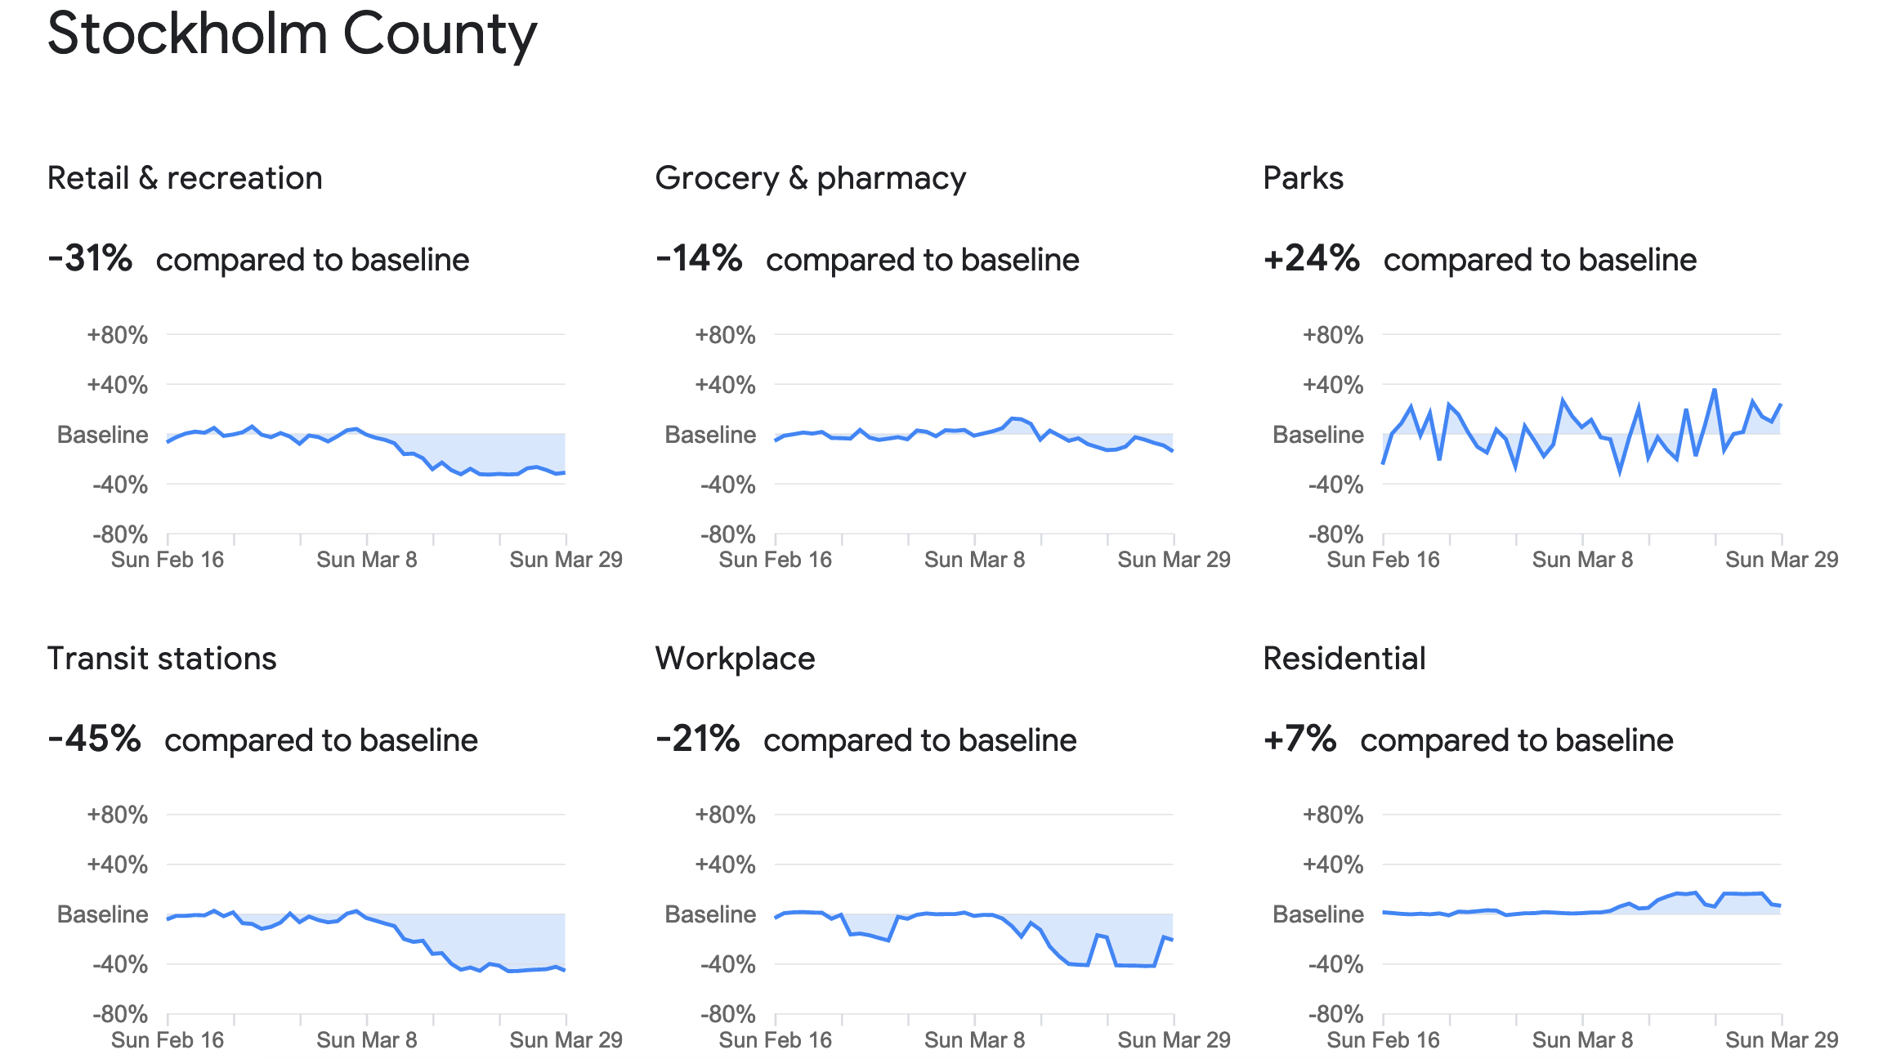Click the -14% grocery baseline figure

699,259
